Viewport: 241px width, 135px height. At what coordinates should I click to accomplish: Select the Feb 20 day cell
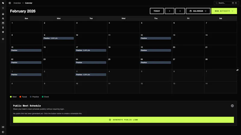pos(188,51)
